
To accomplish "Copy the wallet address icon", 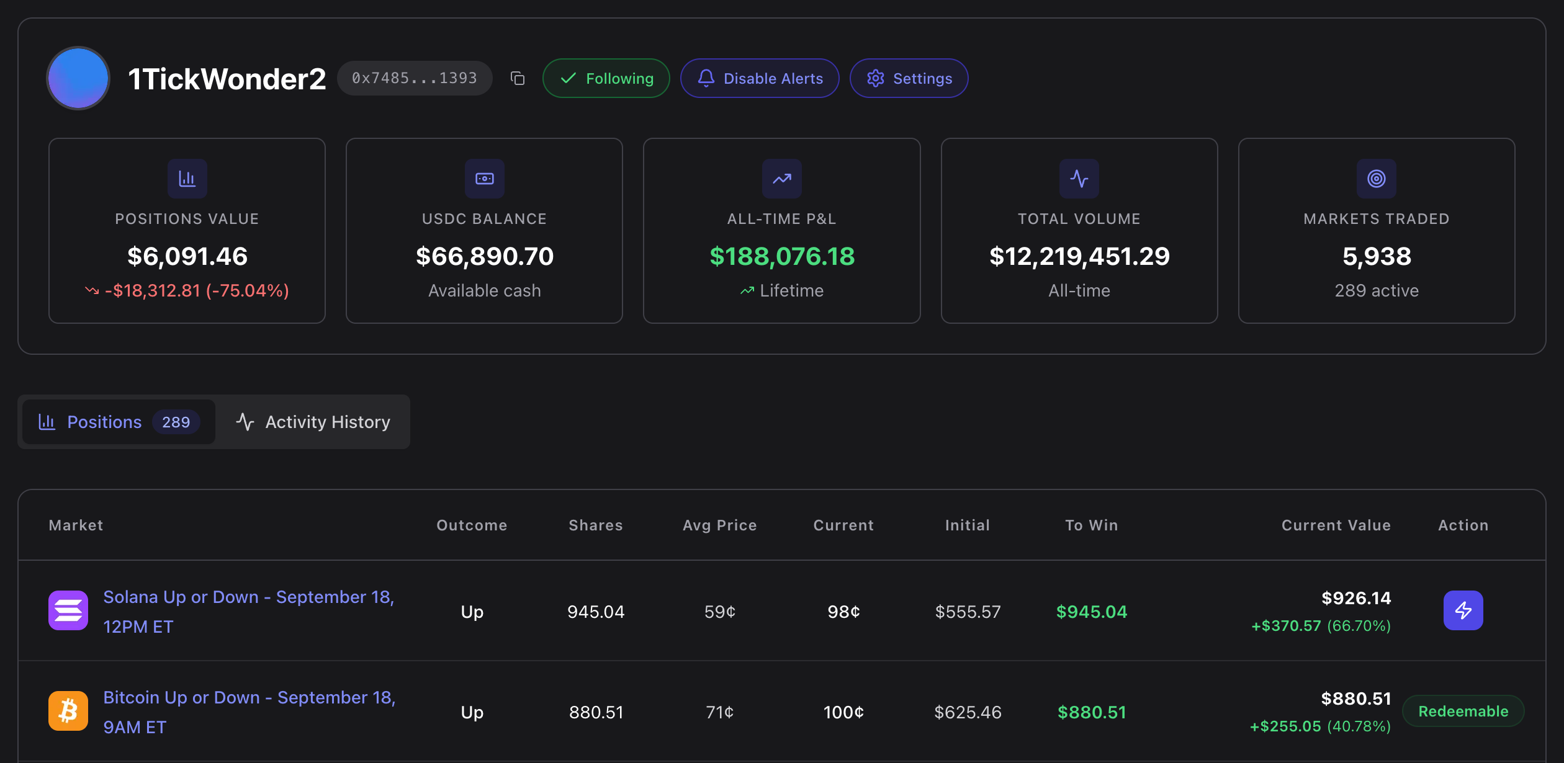I will pos(518,78).
